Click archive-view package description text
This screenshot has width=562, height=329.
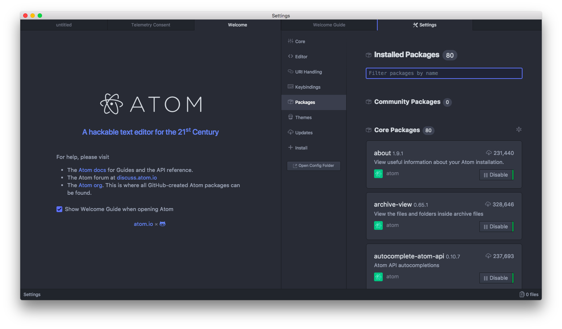pyautogui.click(x=429, y=214)
